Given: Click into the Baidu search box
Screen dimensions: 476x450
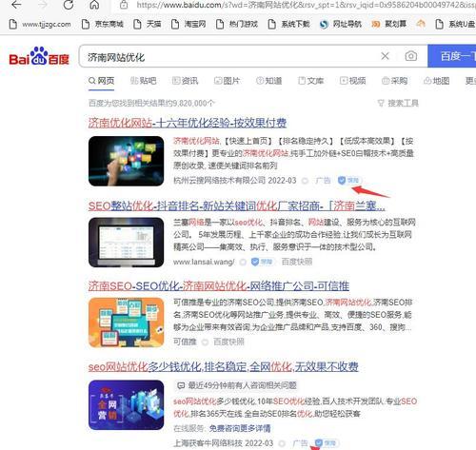Looking at the screenshot, I should coord(228,56).
